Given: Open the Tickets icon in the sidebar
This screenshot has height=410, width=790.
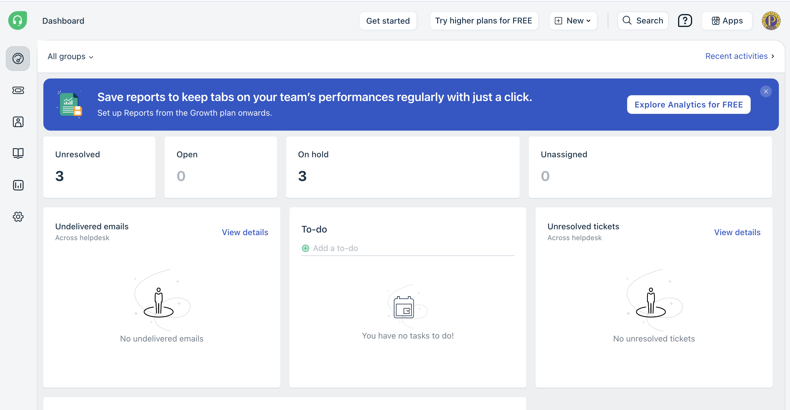Looking at the screenshot, I should (x=18, y=90).
